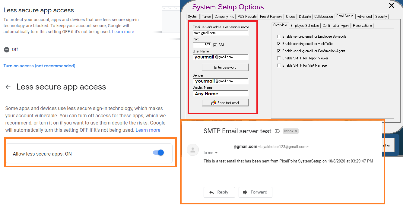
Task: Go back using the left arrow icon
Action: click(x=8, y=87)
